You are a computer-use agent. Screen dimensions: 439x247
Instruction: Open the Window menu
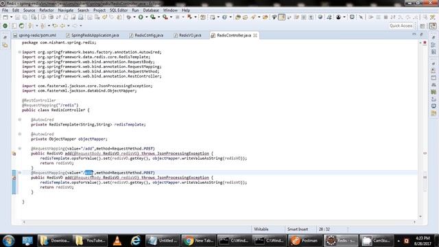(170, 10)
